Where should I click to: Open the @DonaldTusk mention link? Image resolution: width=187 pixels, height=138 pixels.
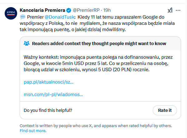(x=60, y=17)
